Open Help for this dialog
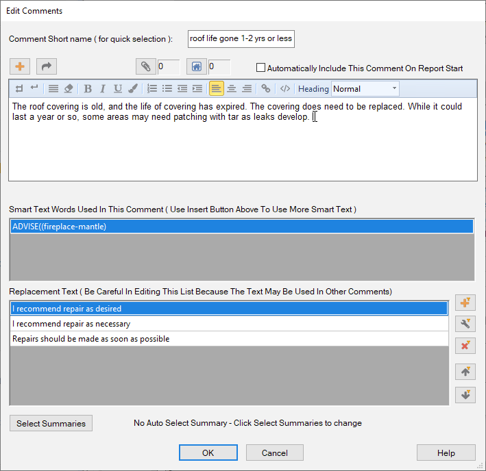486x471 pixels. click(x=446, y=453)
